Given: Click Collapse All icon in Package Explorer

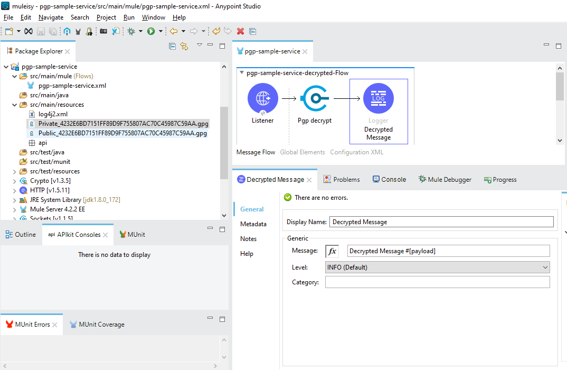Looking at the screenshot, I should [173, 46].
